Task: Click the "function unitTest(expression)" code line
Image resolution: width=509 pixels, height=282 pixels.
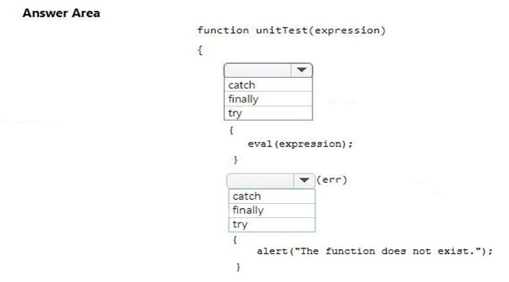Action: pos(291,31)
